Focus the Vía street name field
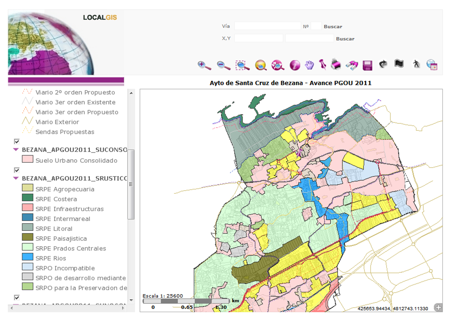 267,26
